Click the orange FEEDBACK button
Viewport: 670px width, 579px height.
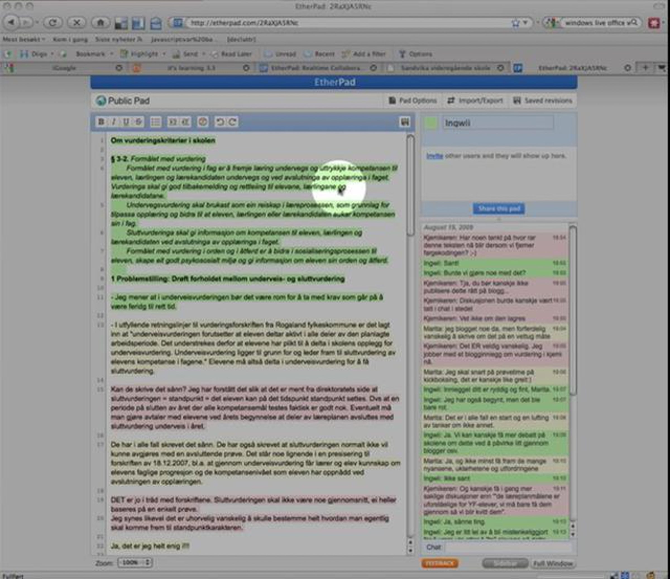(x=440, y=563)
